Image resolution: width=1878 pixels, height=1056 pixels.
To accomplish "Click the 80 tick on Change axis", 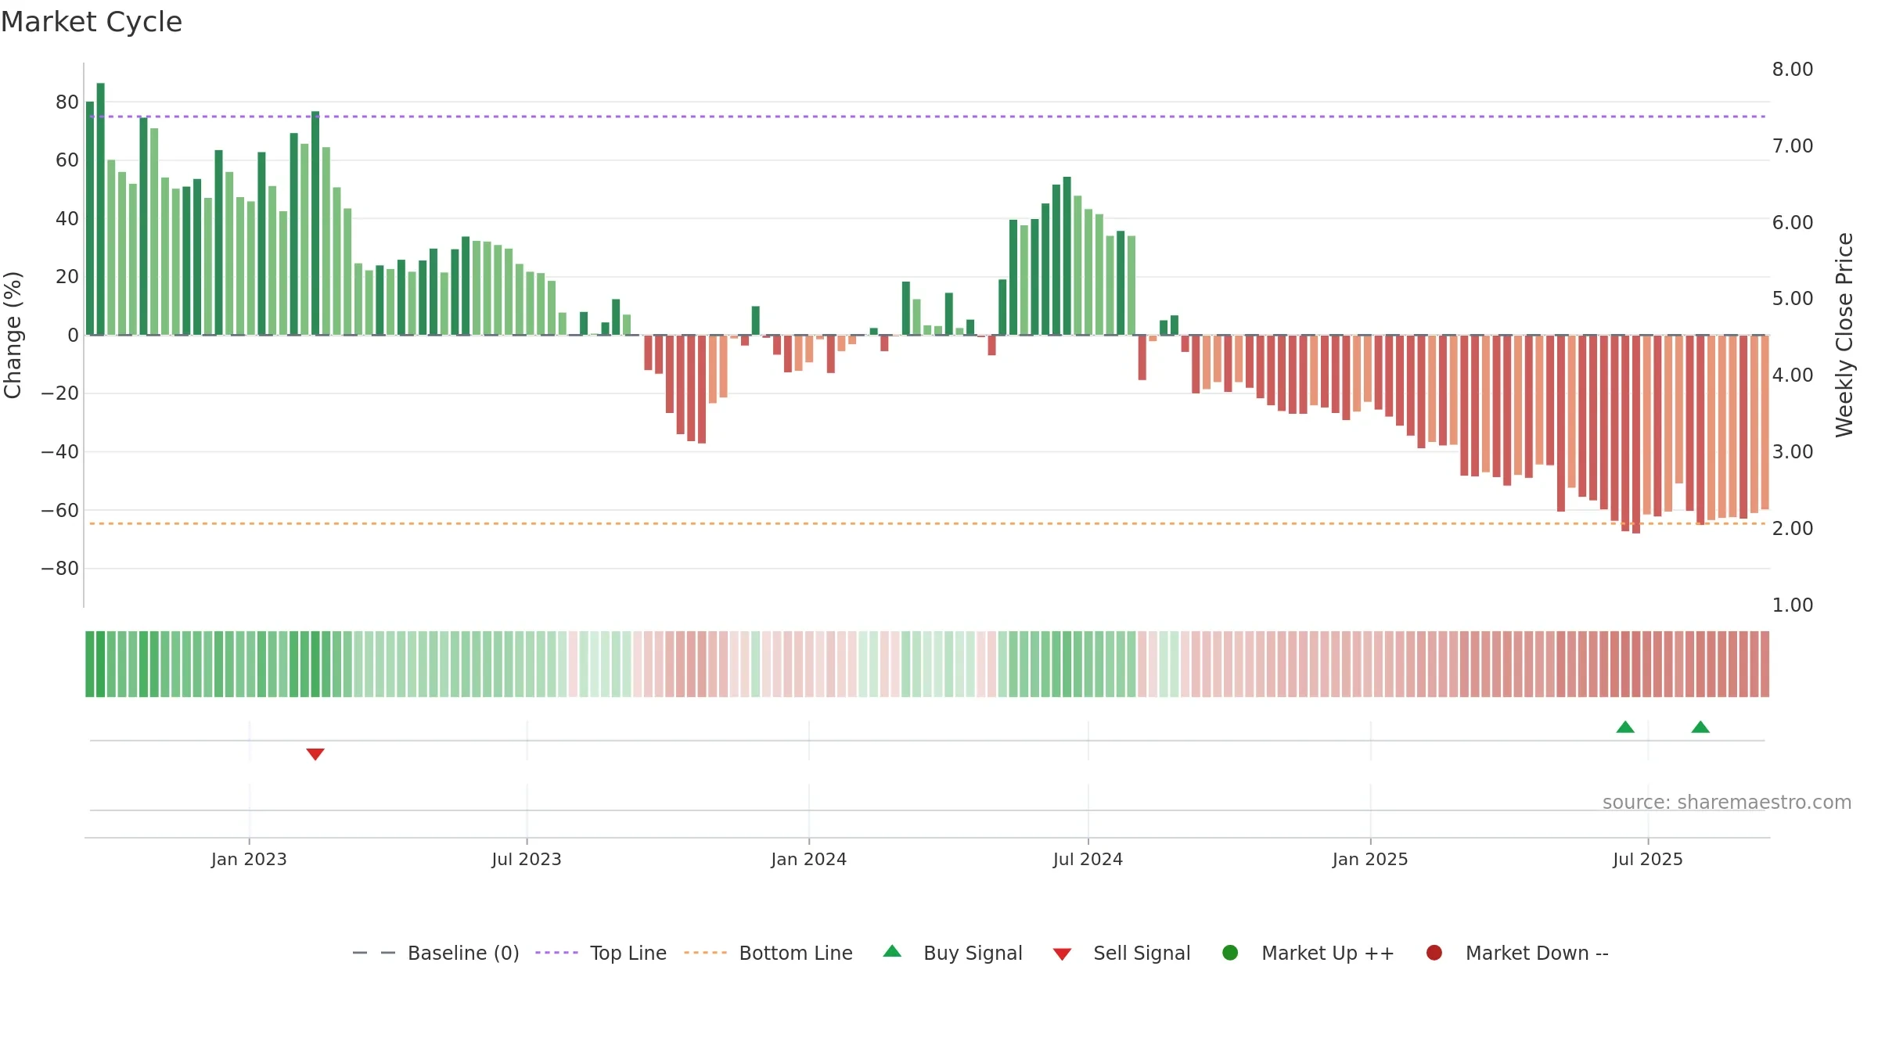I will click(67, 102).
